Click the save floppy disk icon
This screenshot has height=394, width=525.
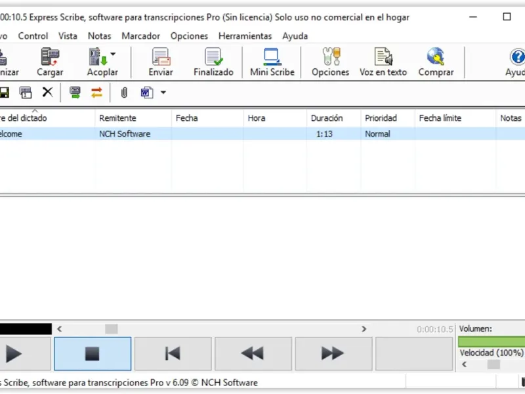(5, 93)
